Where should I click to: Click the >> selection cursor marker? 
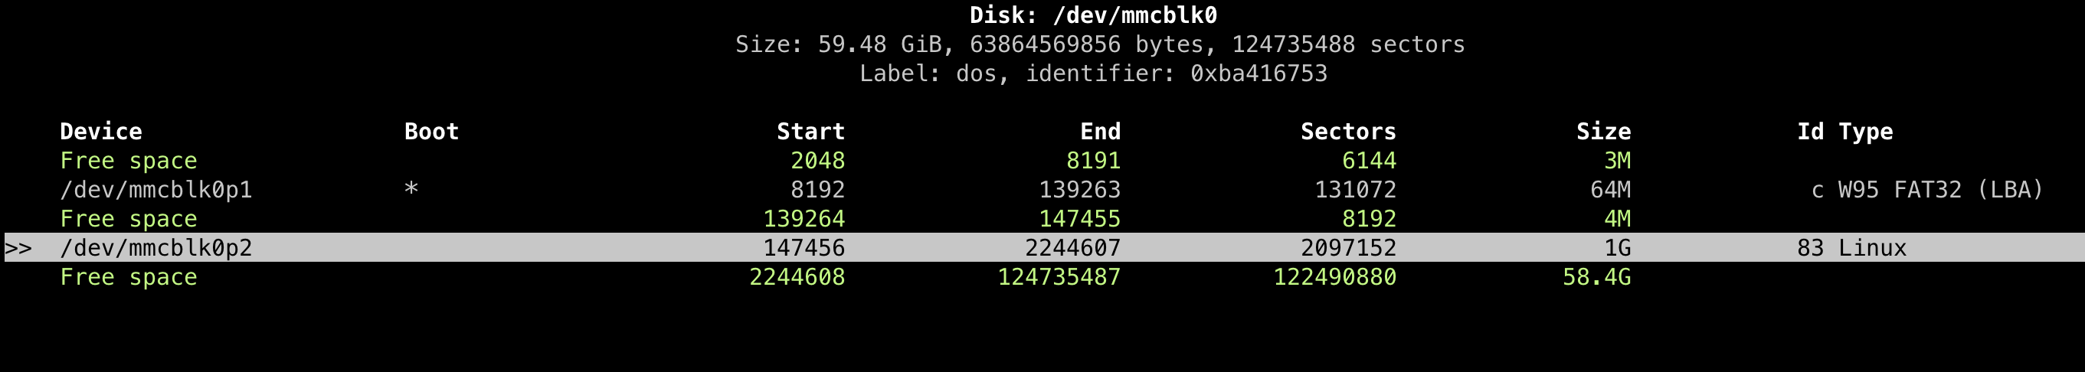click(18, 248)
